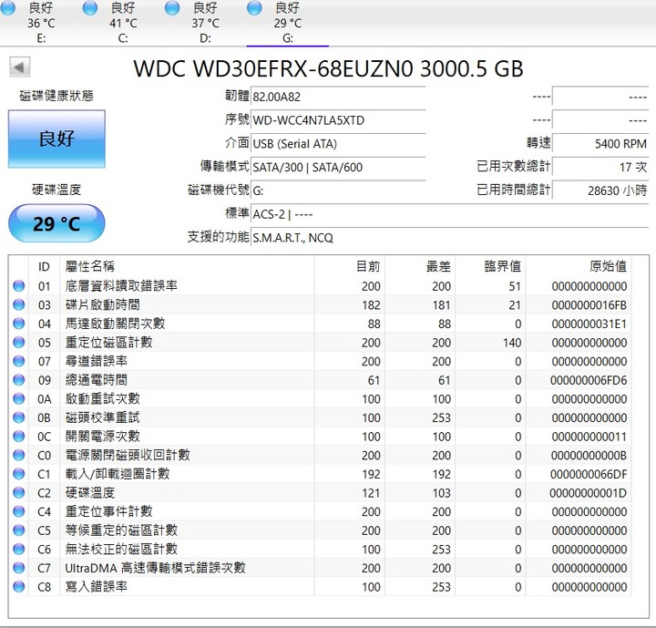Click status orb of row C5 等候重定的磁區計數
This screenshot has height=628, width=656.
pos(19,530)
